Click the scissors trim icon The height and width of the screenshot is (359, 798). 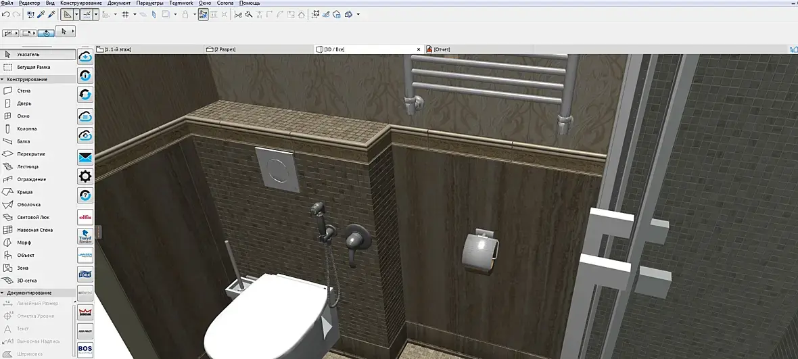pos(237,15)
